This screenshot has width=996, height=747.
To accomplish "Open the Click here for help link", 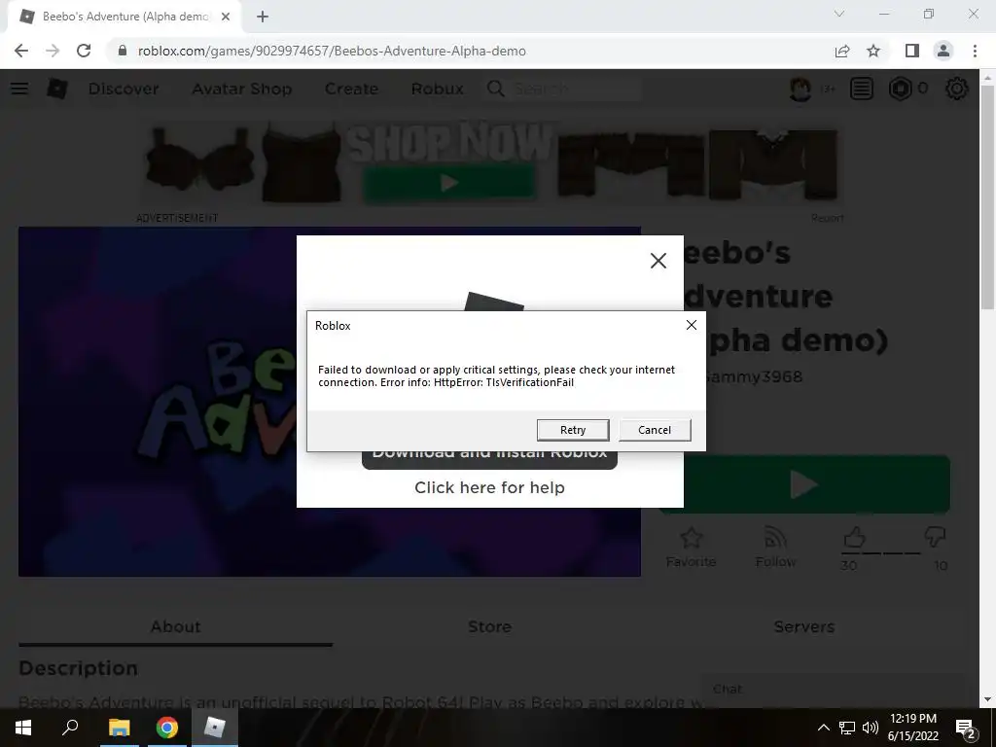I will tap(489, 487).
